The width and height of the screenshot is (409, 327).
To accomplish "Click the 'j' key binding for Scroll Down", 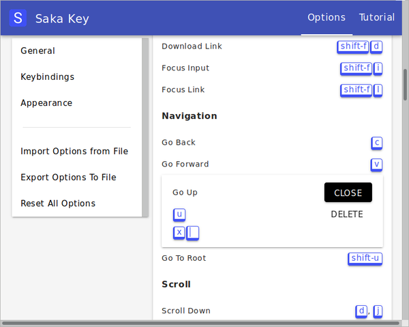I will click(378, 311).
